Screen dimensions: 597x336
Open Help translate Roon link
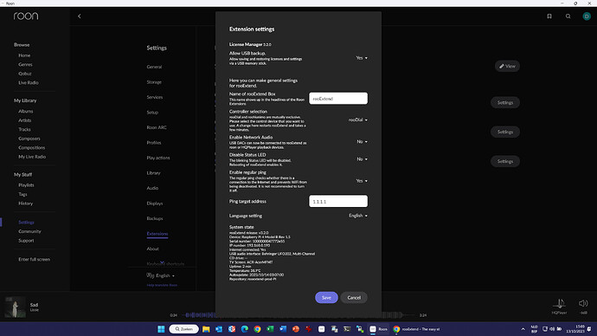[x=162, y=285]
